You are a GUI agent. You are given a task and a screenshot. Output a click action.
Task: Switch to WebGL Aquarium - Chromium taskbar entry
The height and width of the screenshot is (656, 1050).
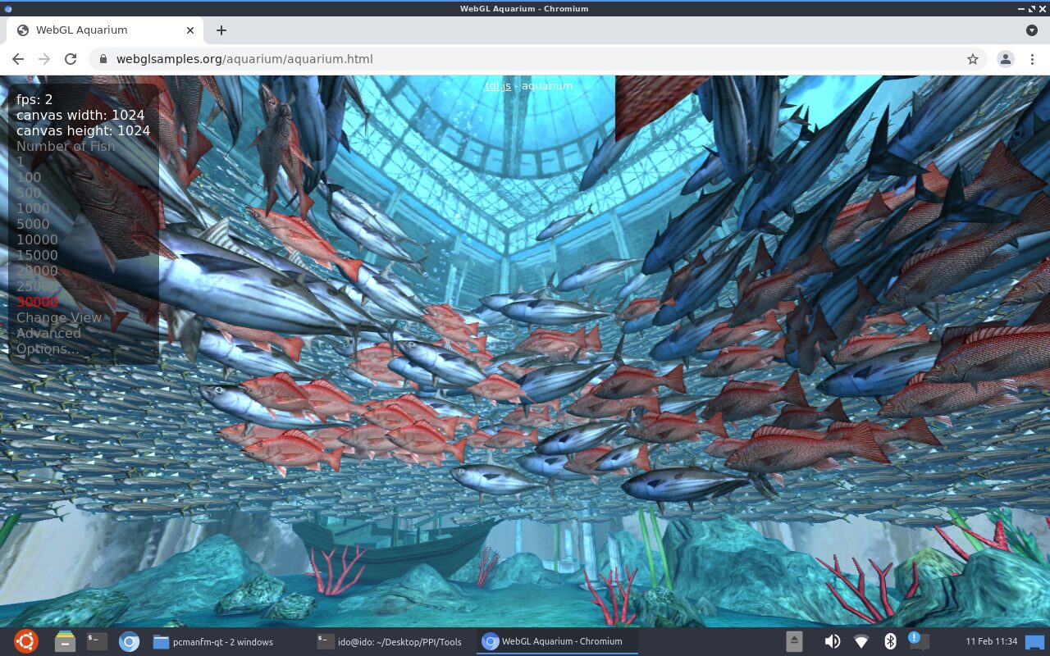(557, 641)
